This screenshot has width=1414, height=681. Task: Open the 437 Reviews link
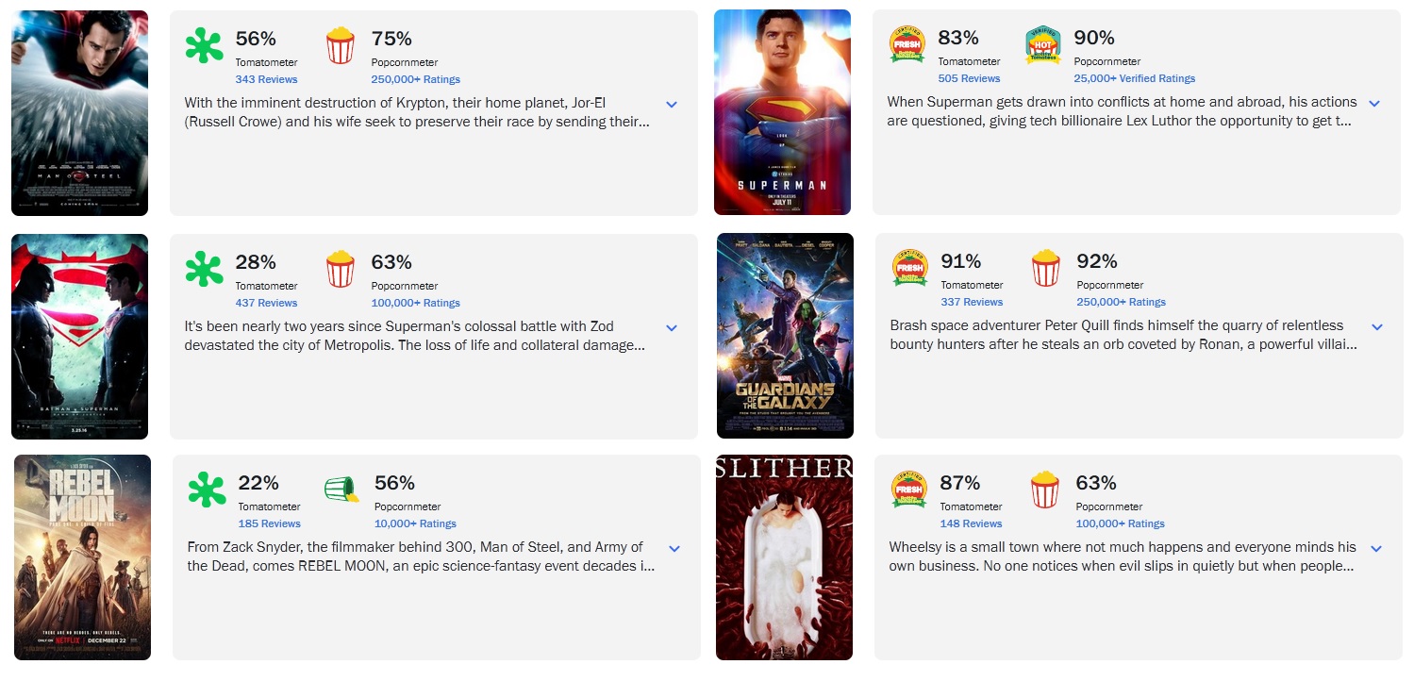click(x=266, y=303)
